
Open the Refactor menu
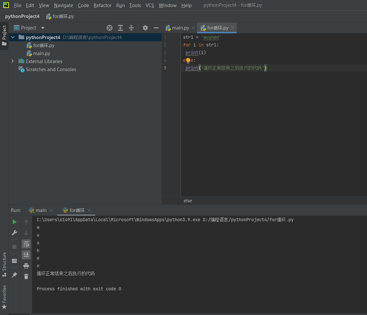tap(103, 5)
